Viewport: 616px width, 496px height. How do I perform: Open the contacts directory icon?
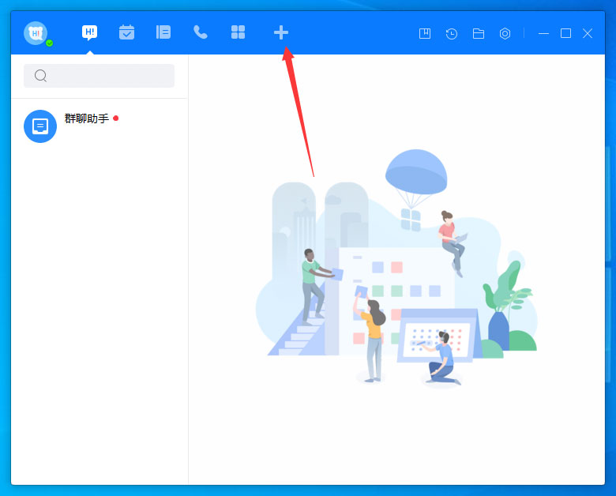coord(163,32)
